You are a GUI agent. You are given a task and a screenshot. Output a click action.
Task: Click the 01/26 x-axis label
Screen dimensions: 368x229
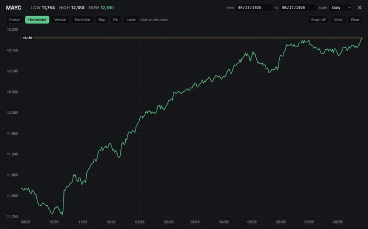point(140,222)
